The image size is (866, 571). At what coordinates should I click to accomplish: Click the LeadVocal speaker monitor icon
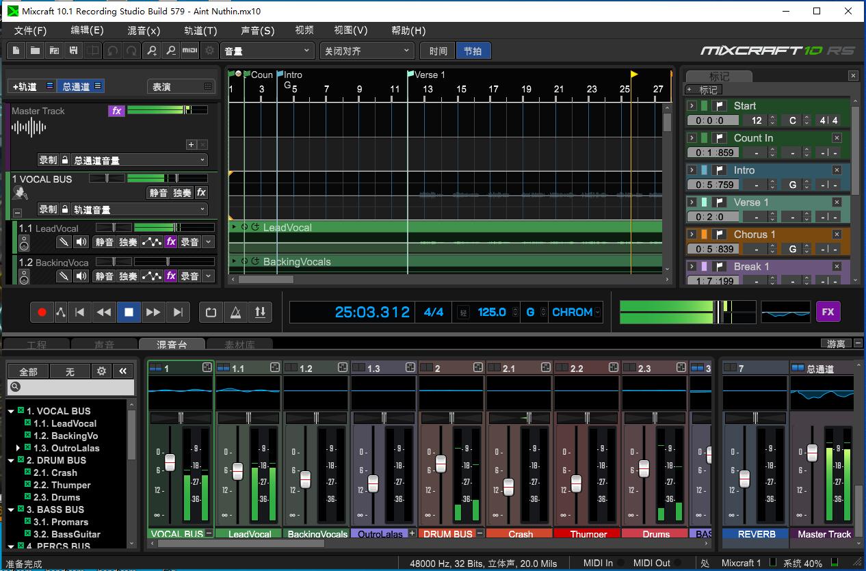point(81,242)
